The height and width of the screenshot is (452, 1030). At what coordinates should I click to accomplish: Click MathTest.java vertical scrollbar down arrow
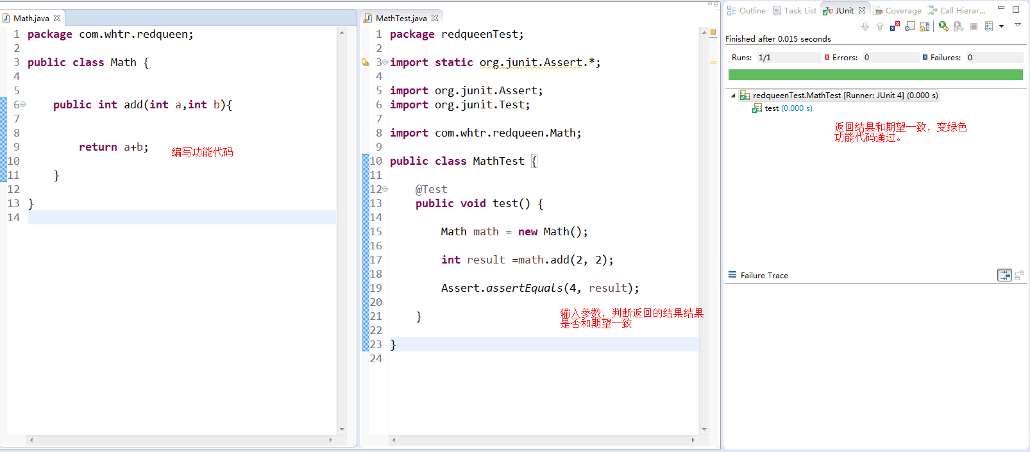704,430
